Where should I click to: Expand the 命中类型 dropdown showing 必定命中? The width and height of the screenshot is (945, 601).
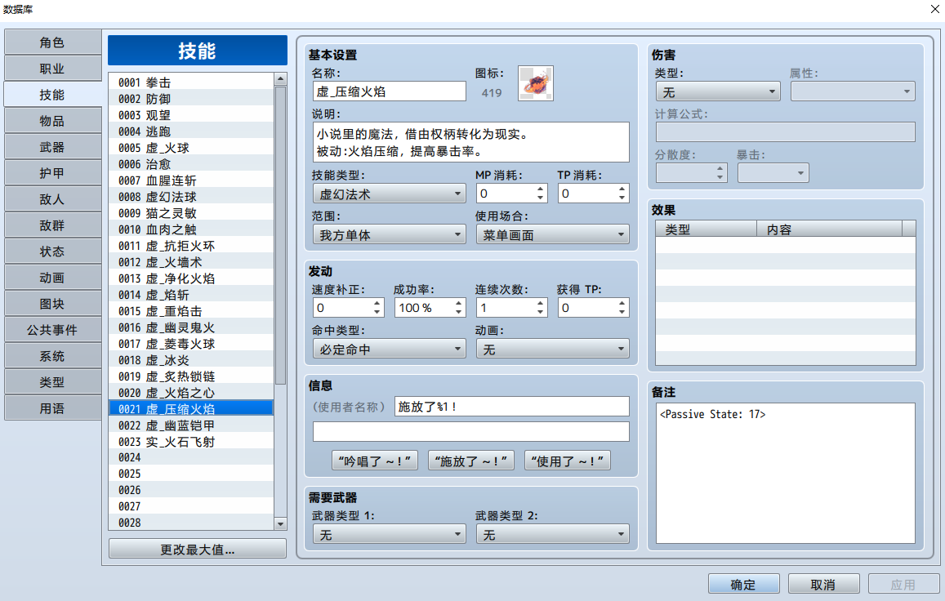point(390,349)
